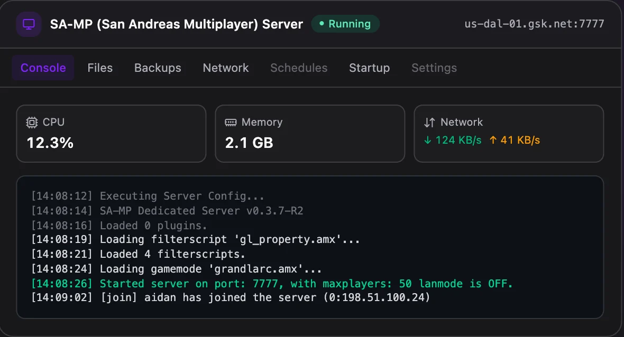Click the [14:08:12] timestamp

coord(62,196)
